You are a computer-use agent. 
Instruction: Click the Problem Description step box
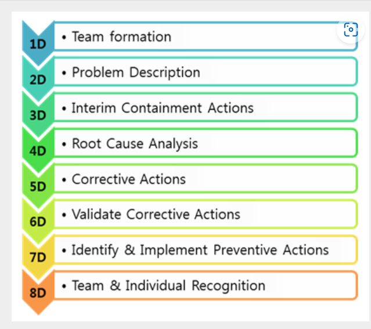click(x=206, y=72)
